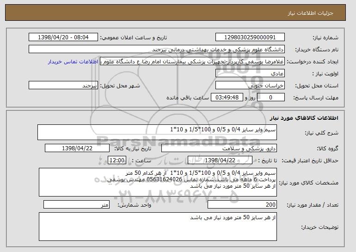The width and height of the screenshot is (356, 252).
Task: Click the label استان محل تحویل
Action: click(x=317, y=86)
